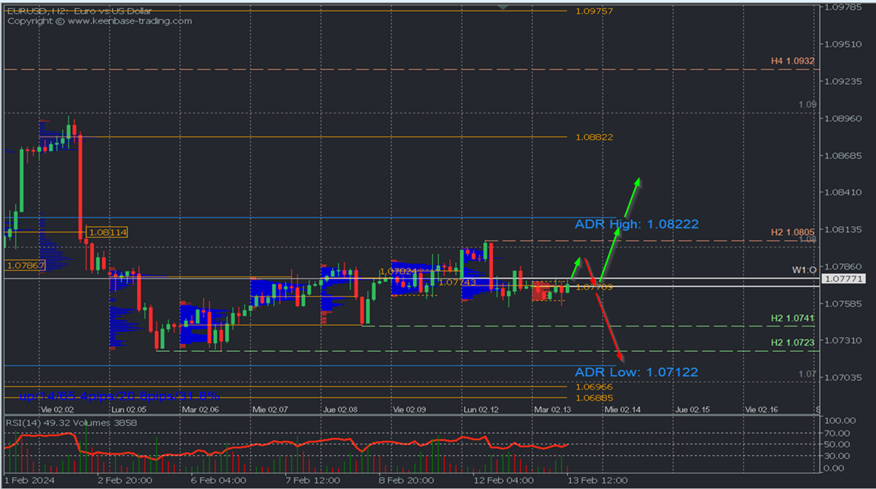Click the current price tag 1.07771
The height and width of the screenshot is (489, 876).
(x=843, y=279)
